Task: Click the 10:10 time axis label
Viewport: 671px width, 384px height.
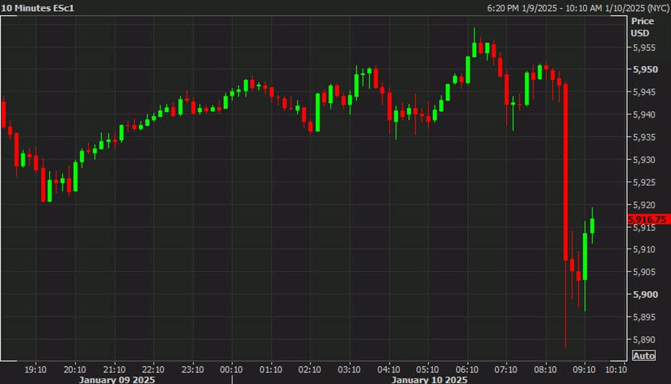Action: (617, 368)
